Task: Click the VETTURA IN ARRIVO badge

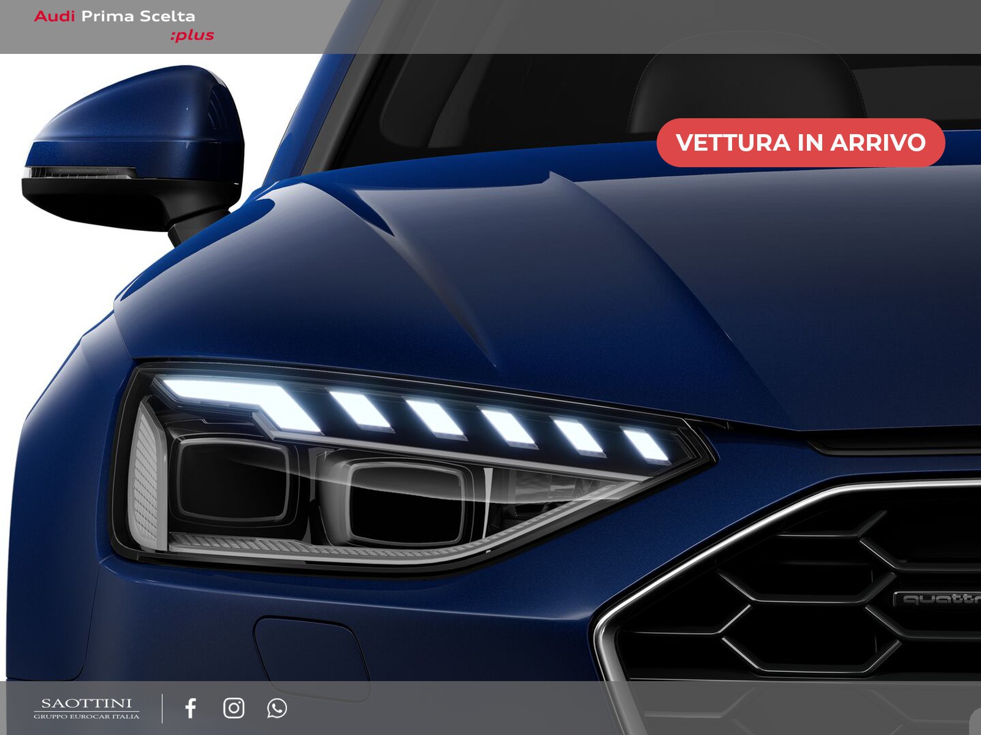Action: tap(800, 142)
